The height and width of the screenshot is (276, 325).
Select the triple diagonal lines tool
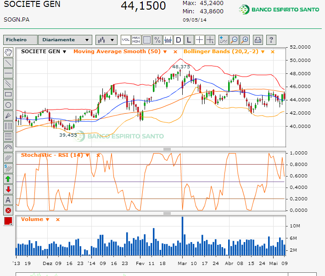8,158
